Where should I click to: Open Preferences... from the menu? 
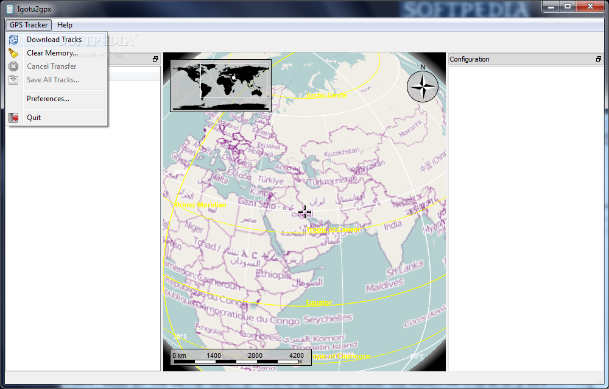[57, 99]
